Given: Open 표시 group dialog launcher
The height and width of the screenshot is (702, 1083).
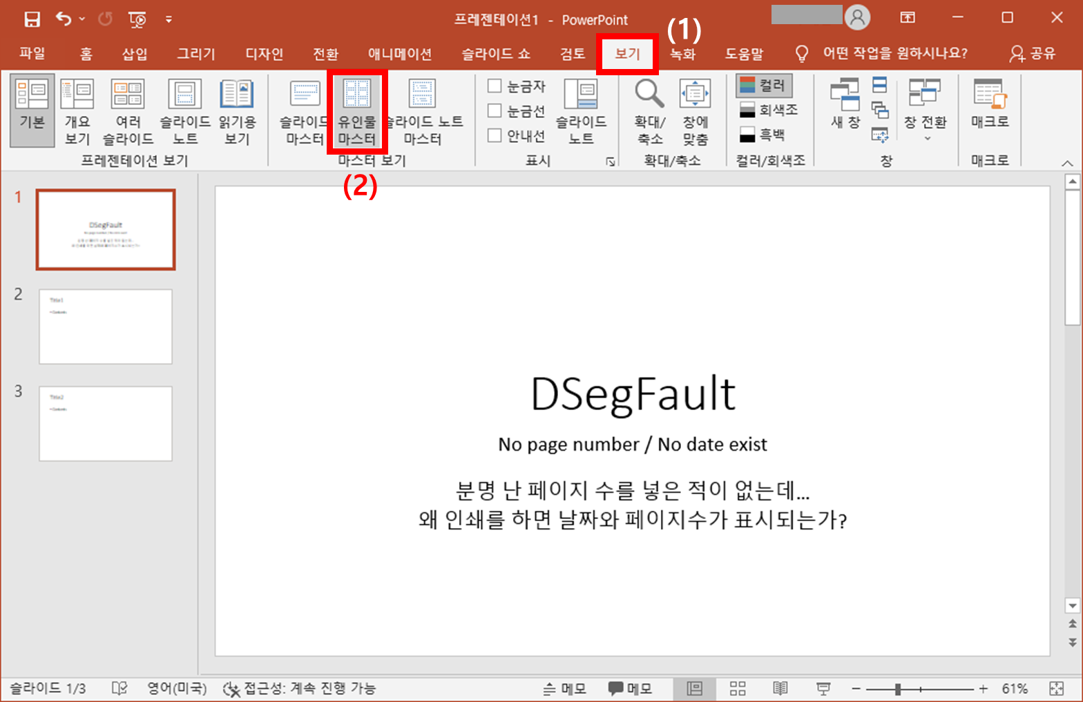Looking at the screenshot, I should (610, 162).
